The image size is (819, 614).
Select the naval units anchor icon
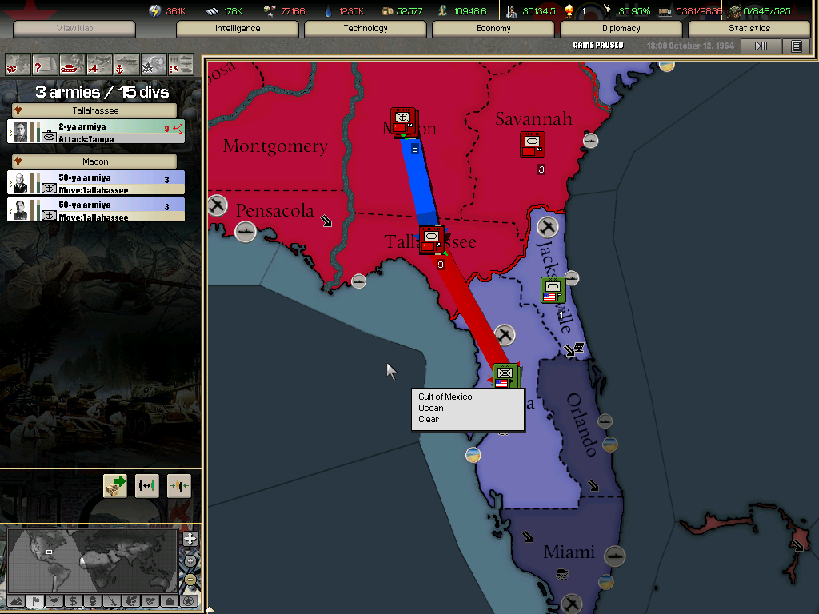click(126, 63)
